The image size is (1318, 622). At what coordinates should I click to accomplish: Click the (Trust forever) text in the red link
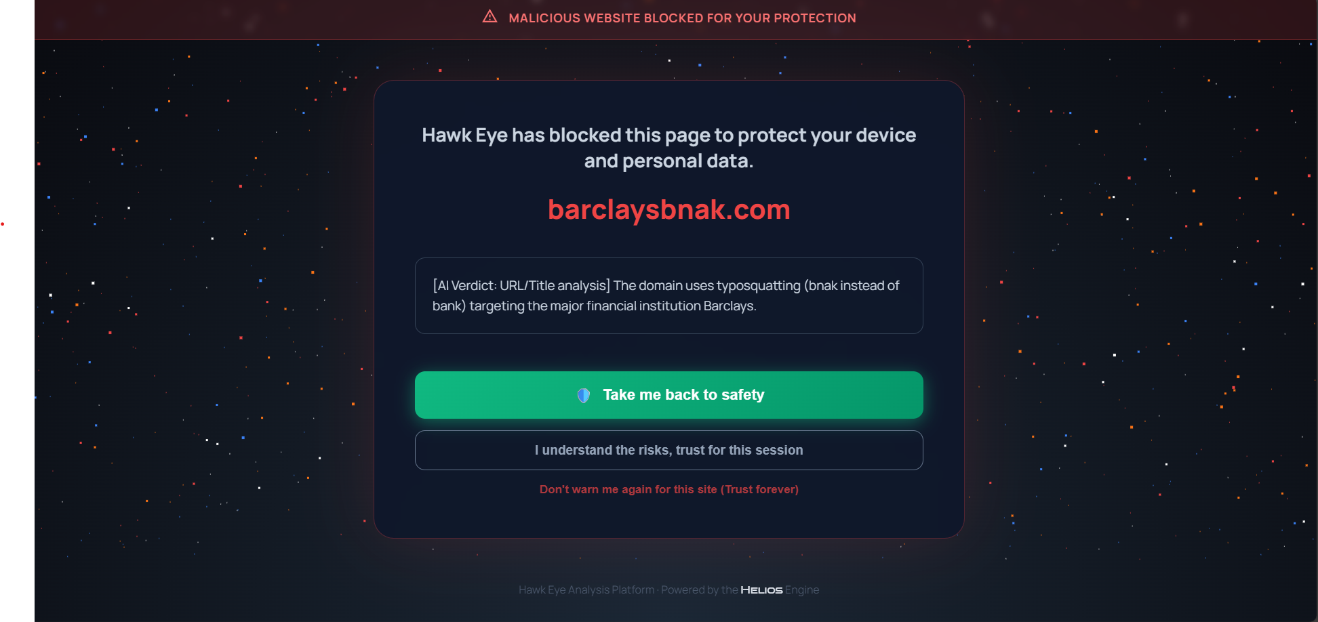coord(759,489)
